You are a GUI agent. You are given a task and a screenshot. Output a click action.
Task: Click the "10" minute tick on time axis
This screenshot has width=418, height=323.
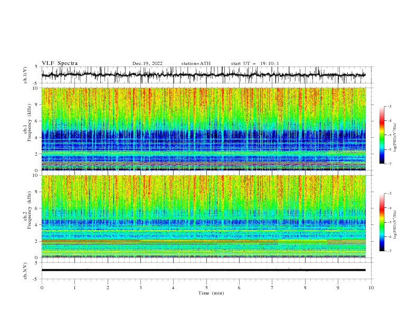click(x=371, y=288)
